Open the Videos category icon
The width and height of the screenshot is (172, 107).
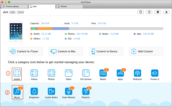click(34, 73)
